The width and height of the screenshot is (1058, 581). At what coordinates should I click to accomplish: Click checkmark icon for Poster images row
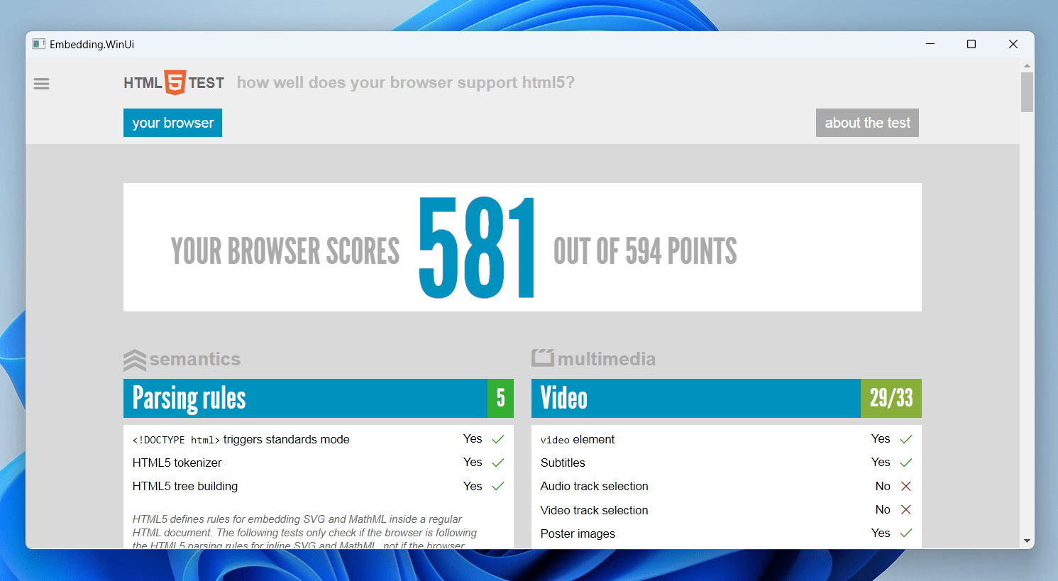pos(906,533)
